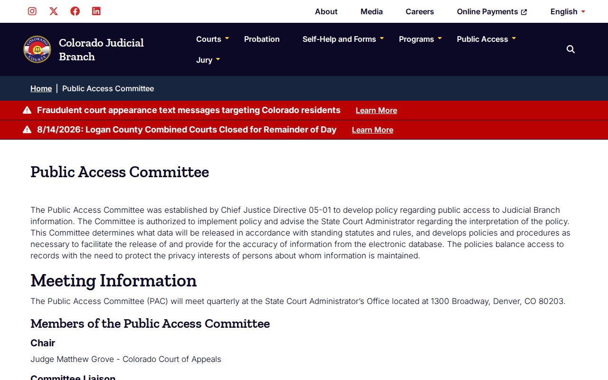608x380 pixels.
Task: Click the Meeting Information heading
Action: (114, 280)
